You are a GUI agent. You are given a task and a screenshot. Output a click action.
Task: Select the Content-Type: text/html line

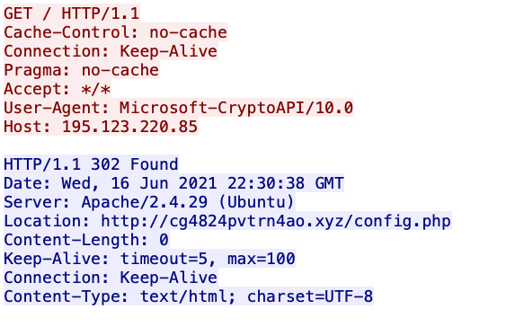189,296
